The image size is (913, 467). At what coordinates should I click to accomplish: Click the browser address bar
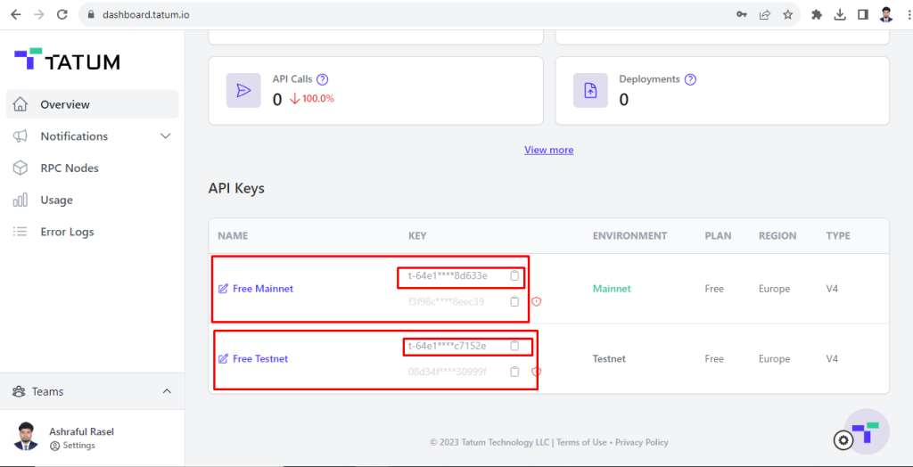coord(401,15)
